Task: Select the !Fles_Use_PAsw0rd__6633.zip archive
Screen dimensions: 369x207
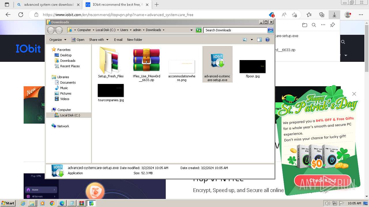Action: [146, 64]
